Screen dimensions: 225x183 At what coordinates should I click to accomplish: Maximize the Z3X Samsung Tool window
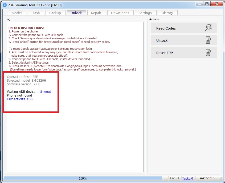[x=207, y=4]
